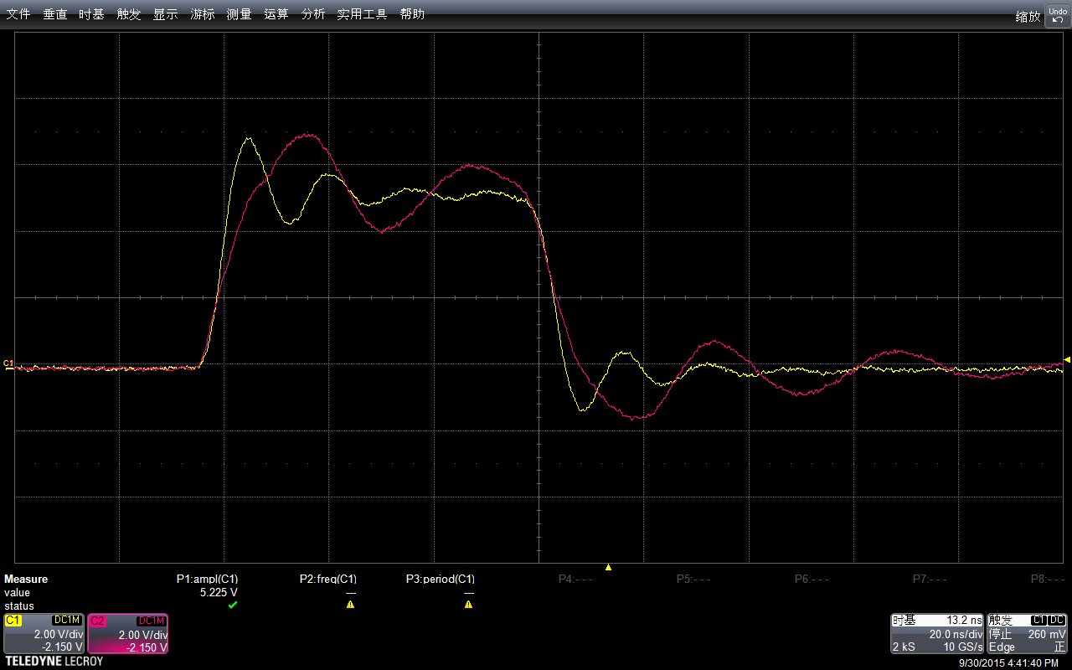
Task: Select the P1:ampl(C1) measurement
Action: click(x=207, y=579)
